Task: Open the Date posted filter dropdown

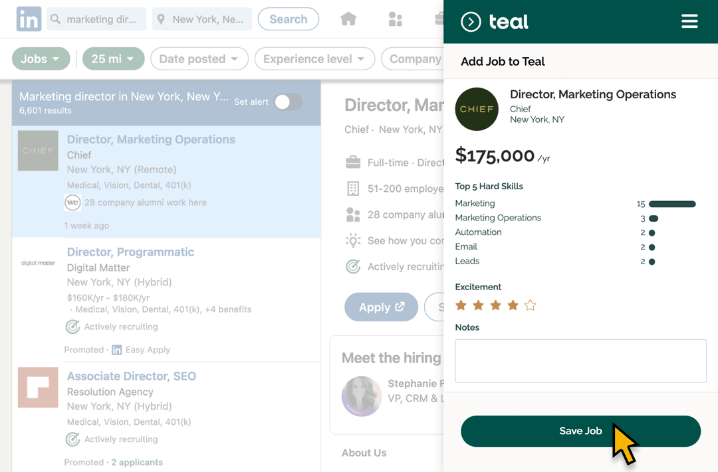Action: (199, 58)
